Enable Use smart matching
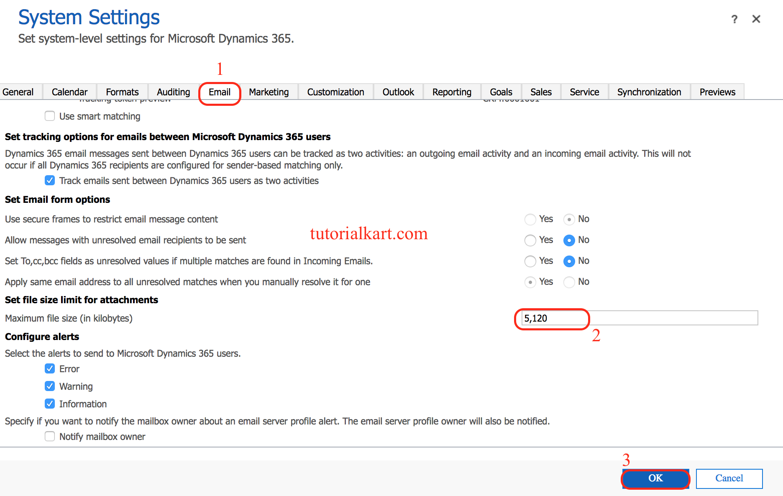The image size is (783, 496). pyautogui.click(x=50, y=116)
